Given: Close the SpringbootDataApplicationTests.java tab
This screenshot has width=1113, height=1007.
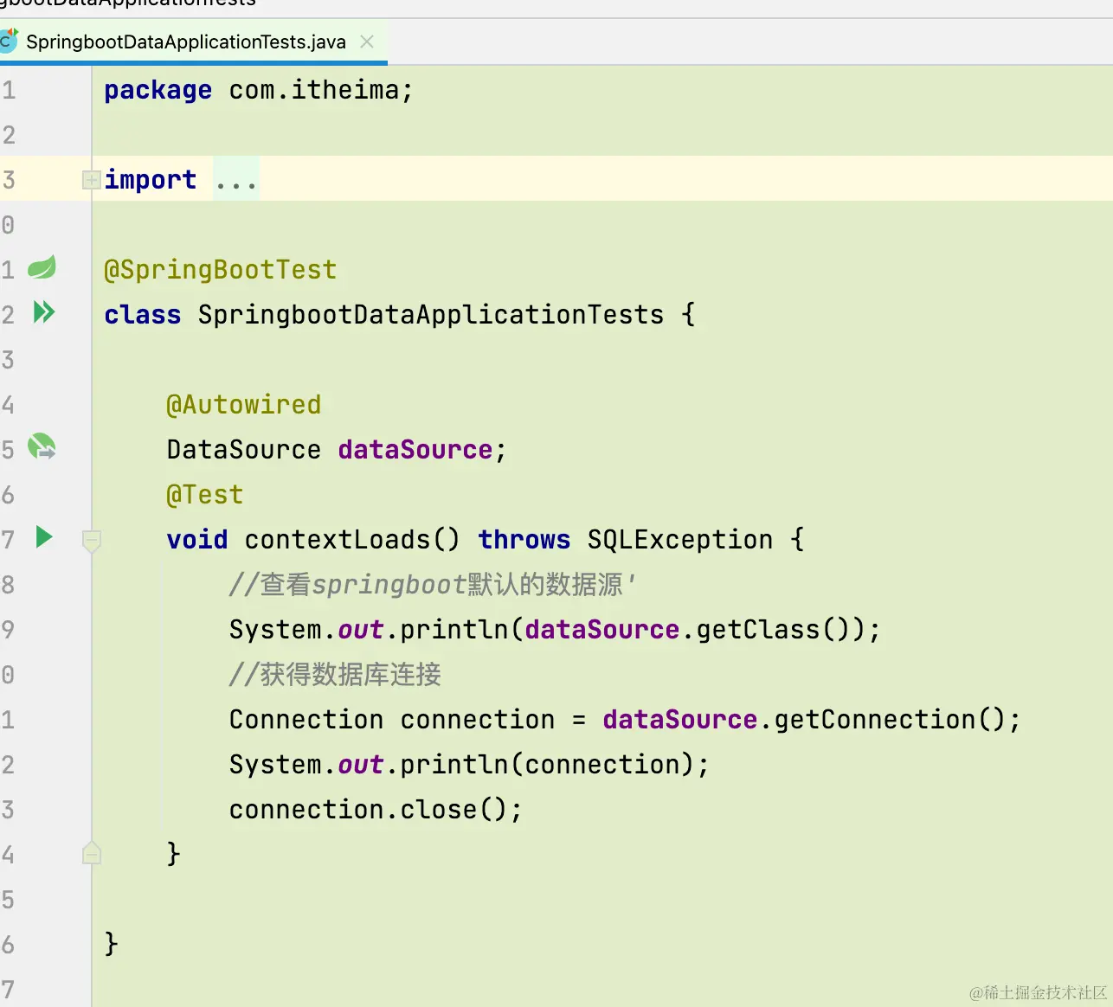Looking at the screenshot, I should coord(367,42).
